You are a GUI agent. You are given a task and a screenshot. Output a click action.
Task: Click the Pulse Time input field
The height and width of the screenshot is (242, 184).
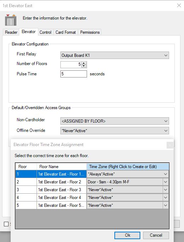point(74,74)
